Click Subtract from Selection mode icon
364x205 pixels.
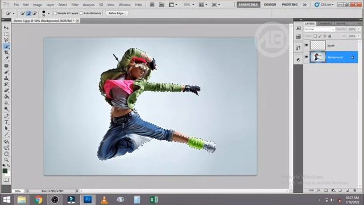pyautogui.click(x=35, y=13)
